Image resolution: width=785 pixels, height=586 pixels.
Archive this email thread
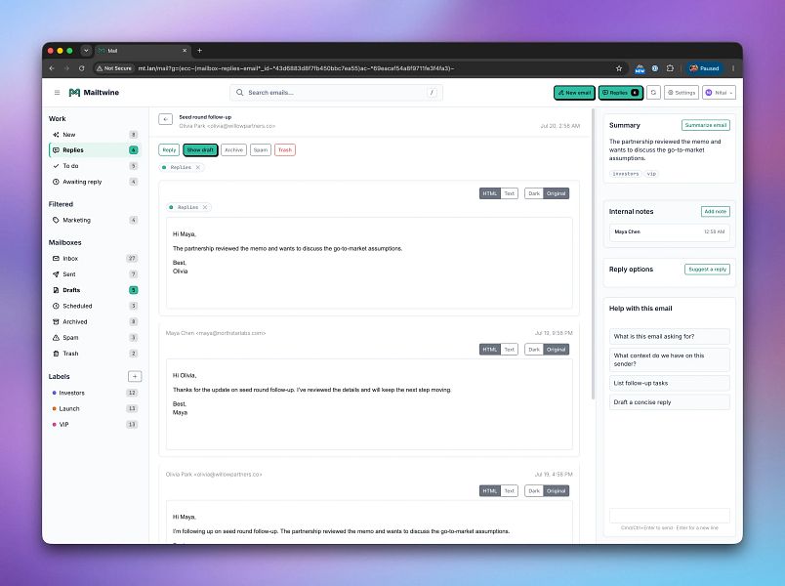[233, 150]
